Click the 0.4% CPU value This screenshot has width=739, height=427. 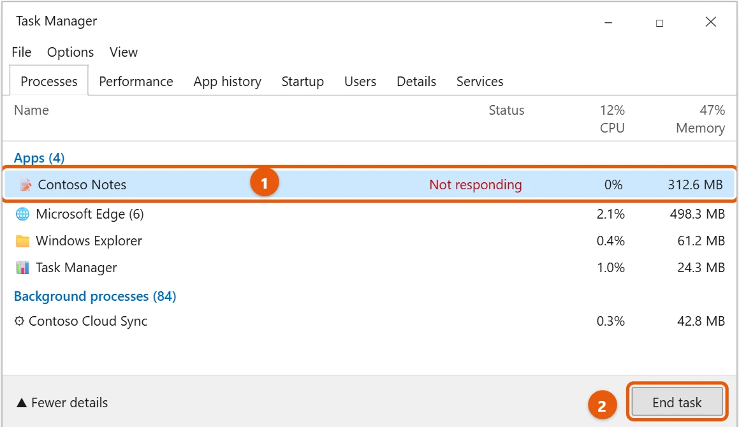tap(610, 241)
